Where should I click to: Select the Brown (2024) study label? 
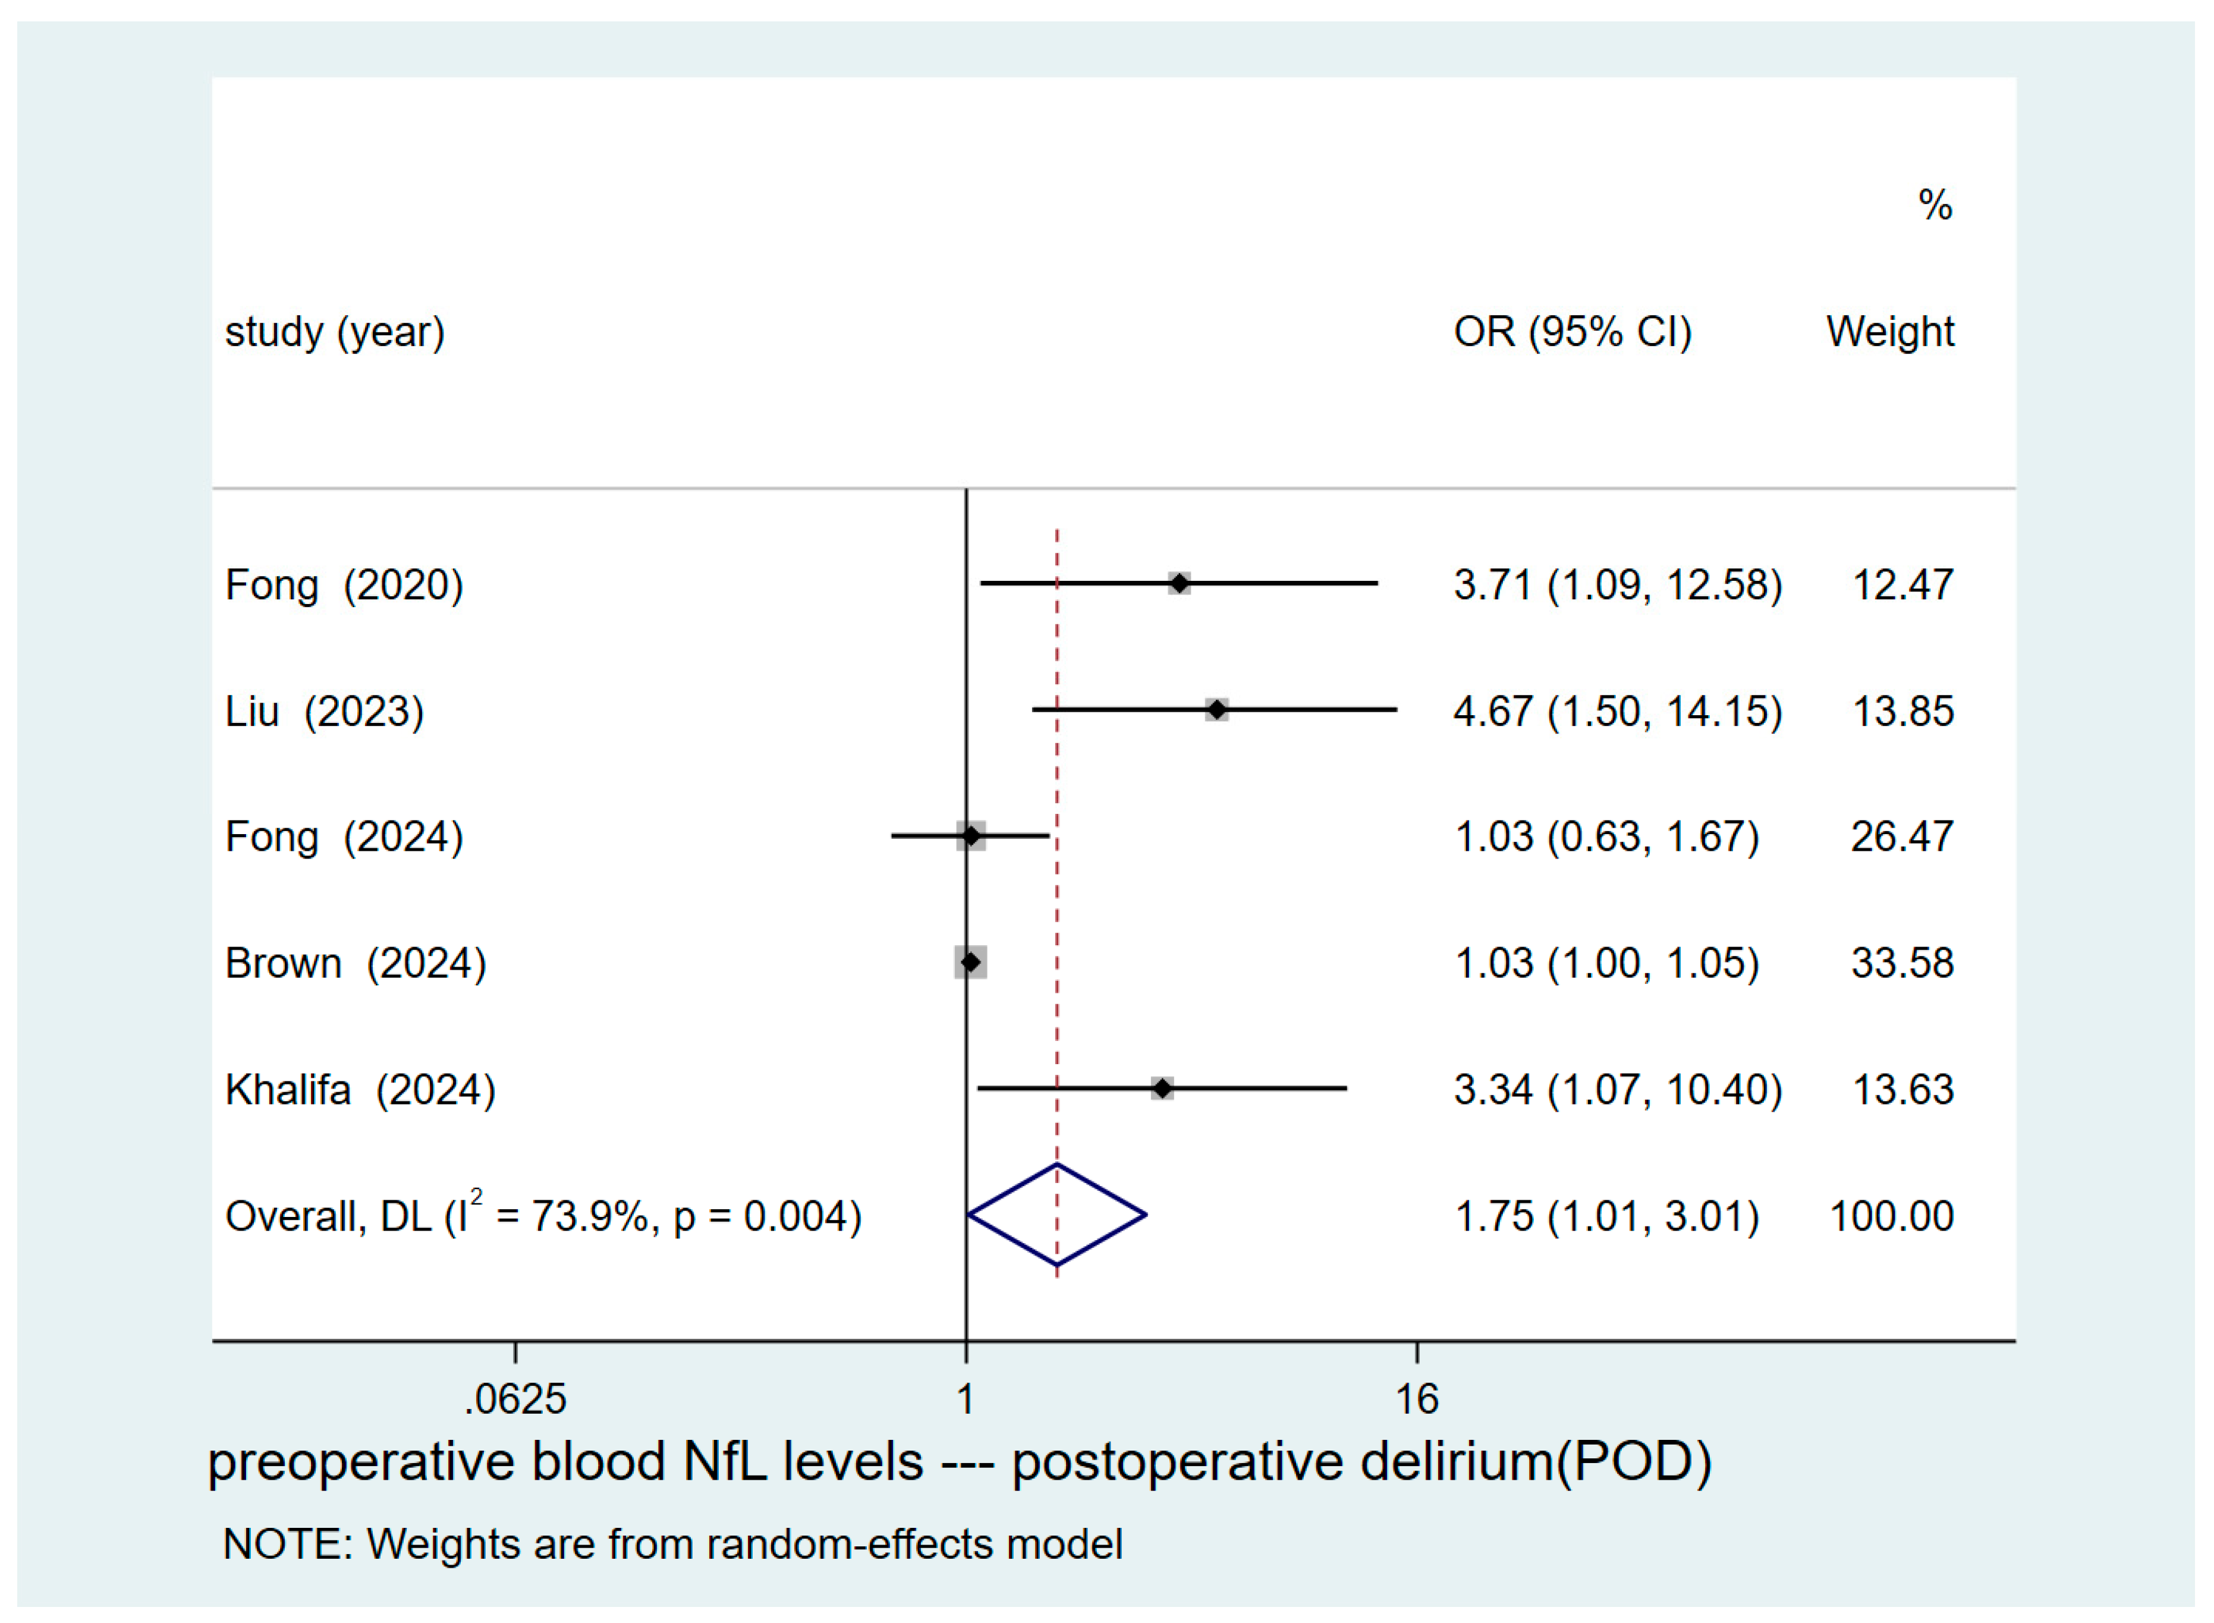click(x=356, y=964)
